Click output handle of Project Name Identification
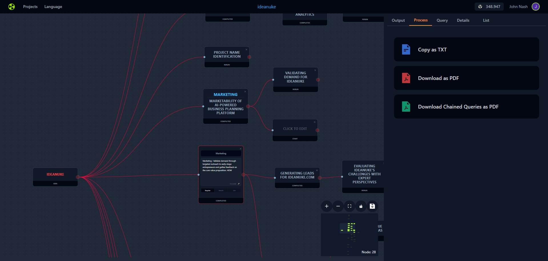This screenshot has height=261, width=548. click(x=249, y=57)
